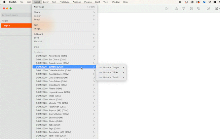Choose Image... from the Insert menu
The image size is (220, 139).
point(64,29)
